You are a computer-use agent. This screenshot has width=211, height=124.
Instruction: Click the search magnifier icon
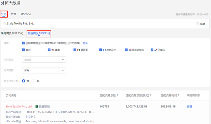click(5, 24)
